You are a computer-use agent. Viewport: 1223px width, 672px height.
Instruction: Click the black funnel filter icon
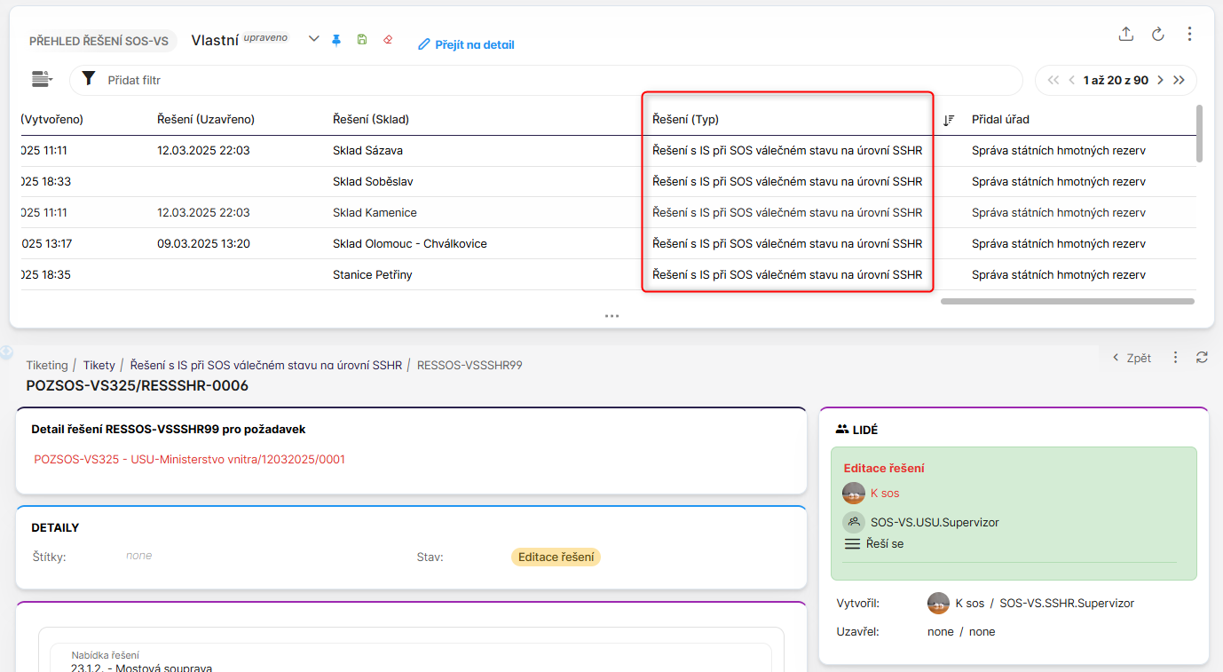click(x=88, y=79)
